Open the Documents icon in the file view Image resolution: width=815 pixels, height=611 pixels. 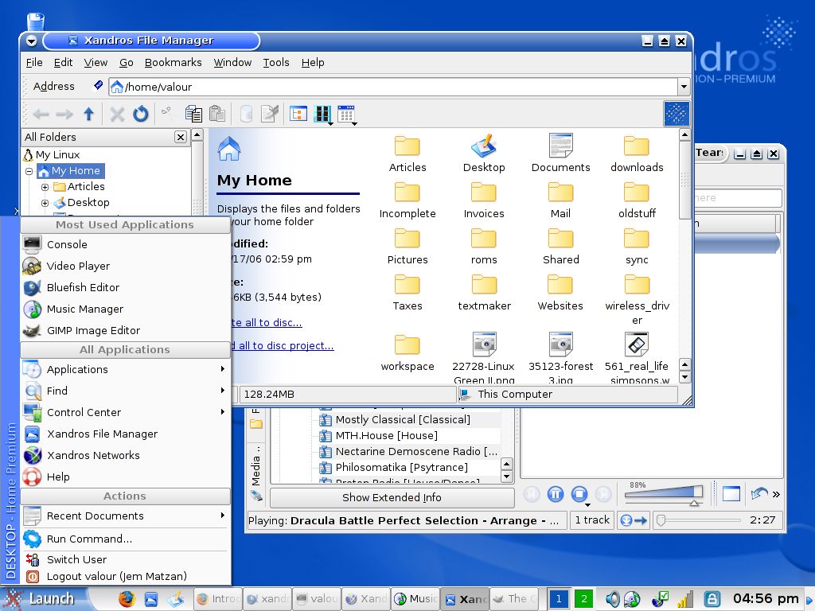coord(560,154)
